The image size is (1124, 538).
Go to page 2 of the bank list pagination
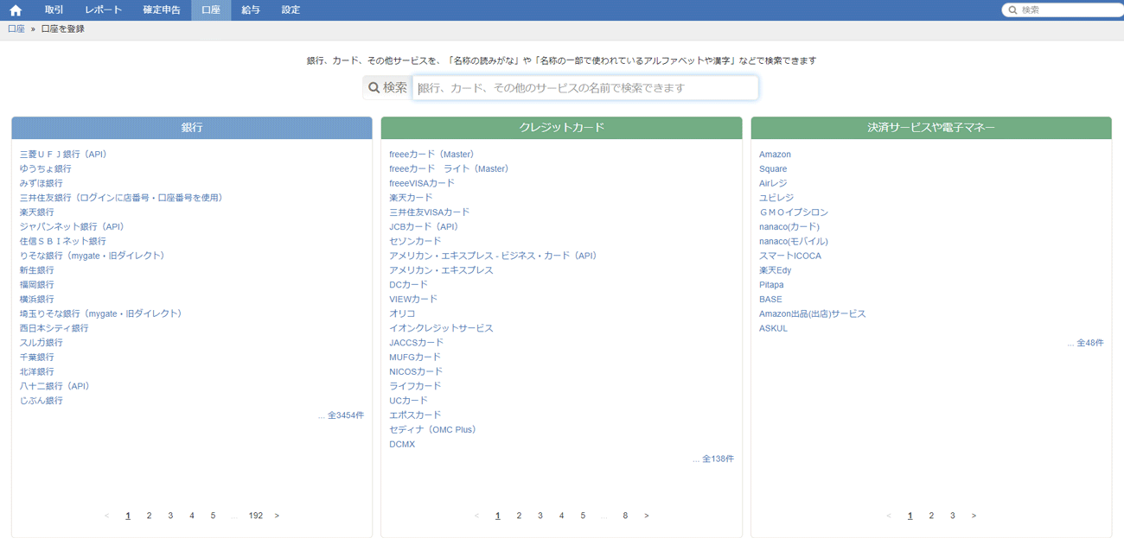click(x=149, y=516)
